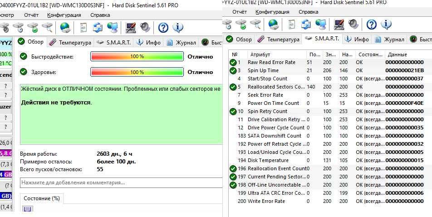Click the globe-with-monitor network icon in Overview window toolbar

113,27
